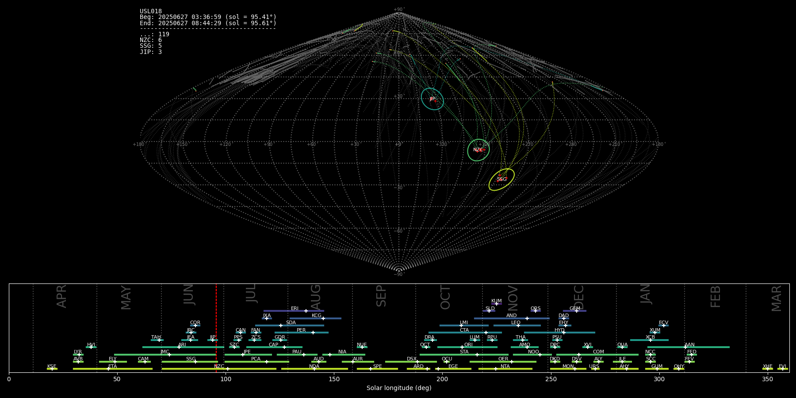Click the SPE shower label in the timeline
The height and width of the screenshot is (398, 796).
377,367
